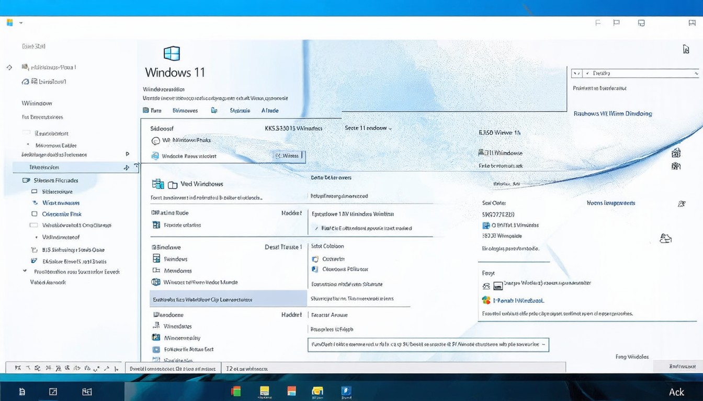Viewport: 703px width, 401px height.
Task: Follow the blue "Hoens Iinupenrdents" link
Action: point(611,203)
